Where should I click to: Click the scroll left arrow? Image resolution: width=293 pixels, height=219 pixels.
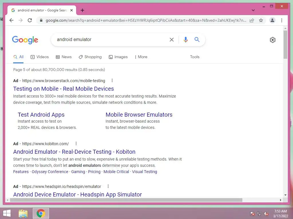pyautogui.click(x=7, y=200)
